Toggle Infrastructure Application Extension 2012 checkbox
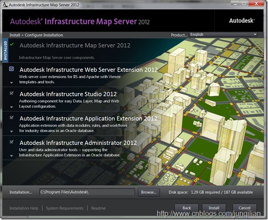This screenshot has width=268, height=220. [x=12, y=117]
